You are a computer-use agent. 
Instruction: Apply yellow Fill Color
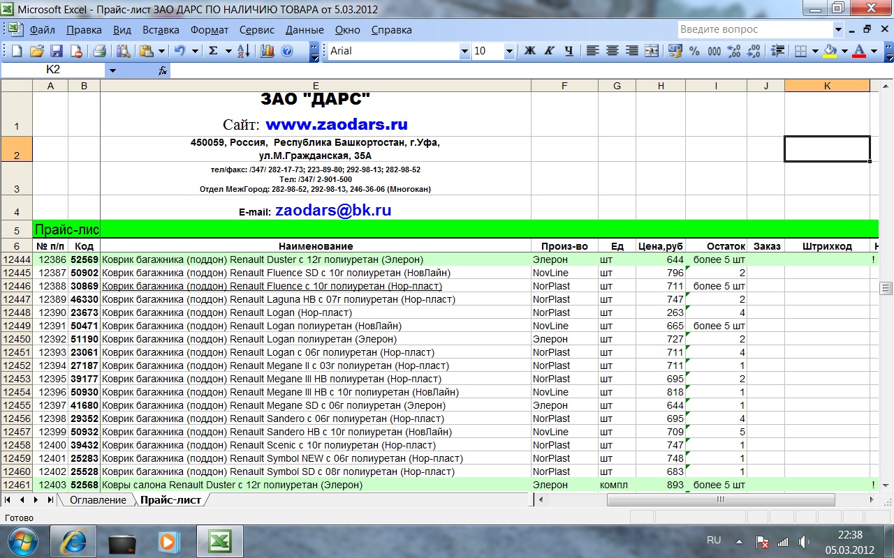pos(830,51)
